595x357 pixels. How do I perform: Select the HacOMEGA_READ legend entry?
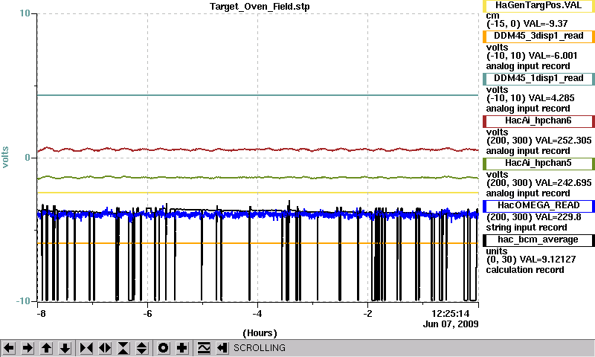pos(538,206)
